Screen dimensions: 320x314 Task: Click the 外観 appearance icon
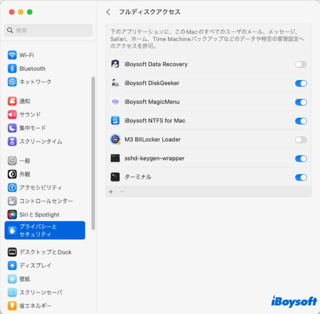pyautogui.click(x=12, y=174)
